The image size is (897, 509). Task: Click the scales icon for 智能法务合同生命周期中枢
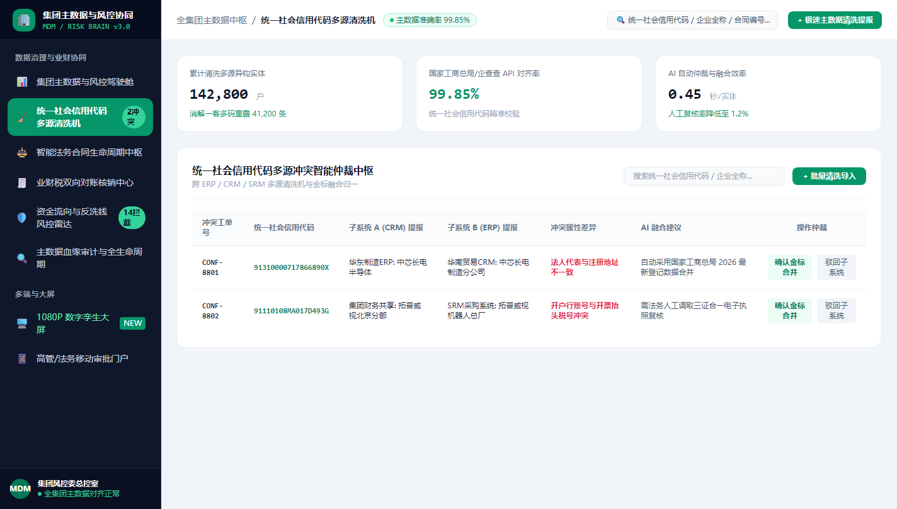[22, 152]
